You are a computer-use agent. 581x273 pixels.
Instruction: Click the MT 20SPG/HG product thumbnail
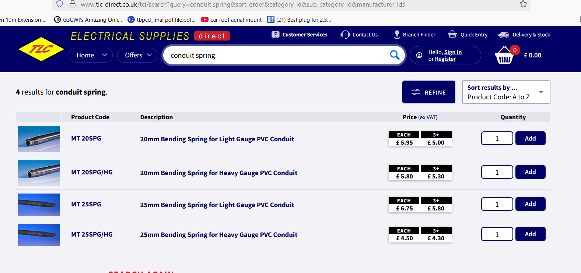coord(39,173)
